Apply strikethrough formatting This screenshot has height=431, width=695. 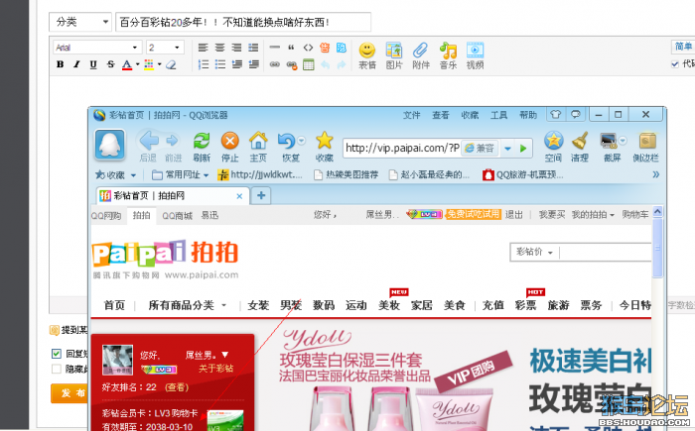point(110,64)
